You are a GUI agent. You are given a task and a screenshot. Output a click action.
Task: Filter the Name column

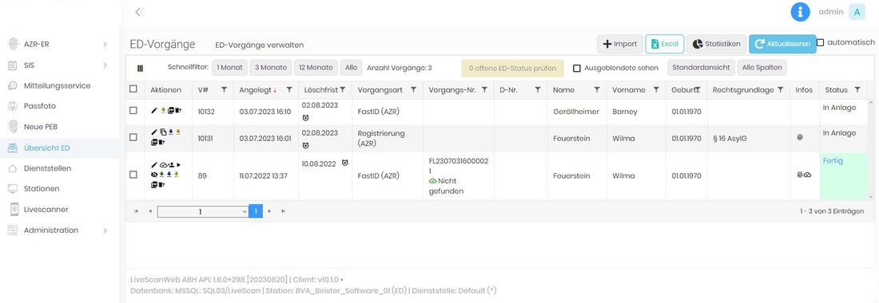pos(596,89)
